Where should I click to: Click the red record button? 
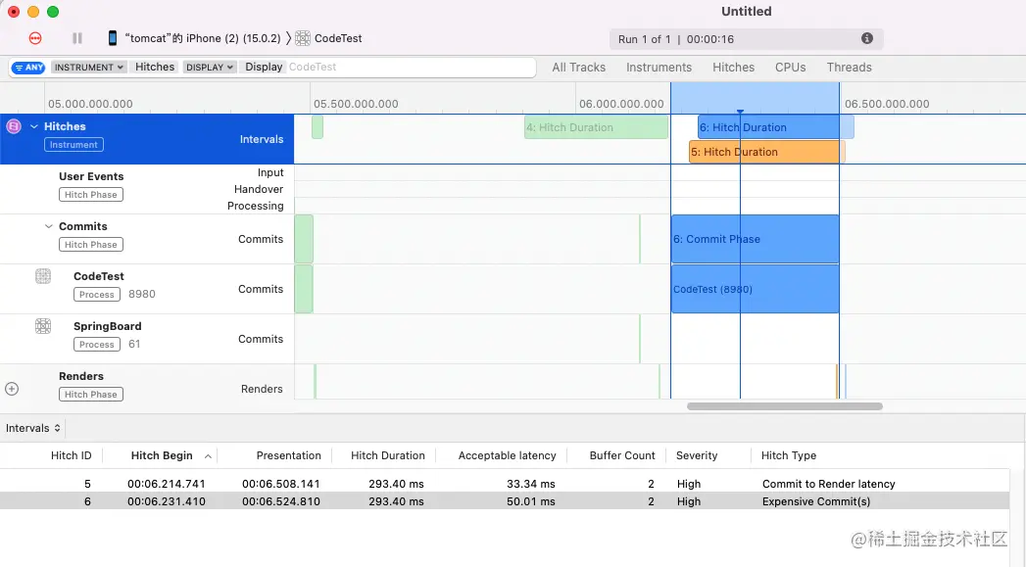click(x=35, y=38)
